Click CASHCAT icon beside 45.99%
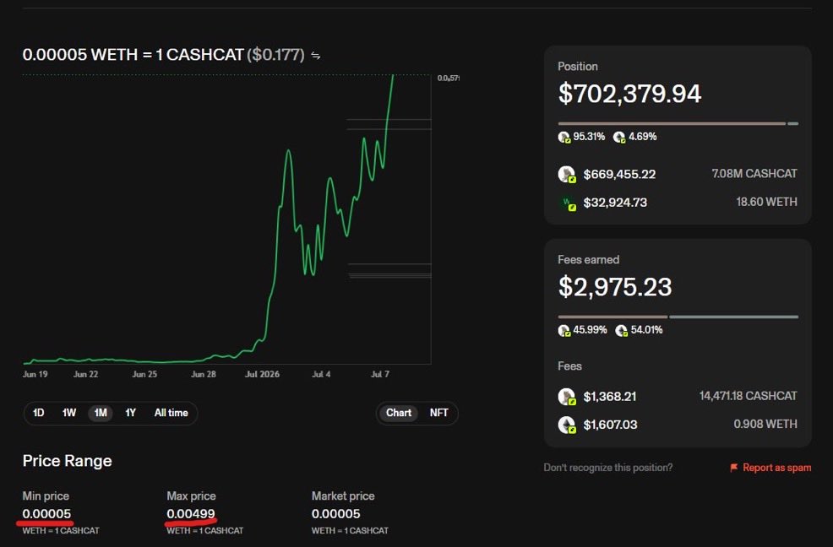The image size is (833, 547). click(x=564, y=330)
